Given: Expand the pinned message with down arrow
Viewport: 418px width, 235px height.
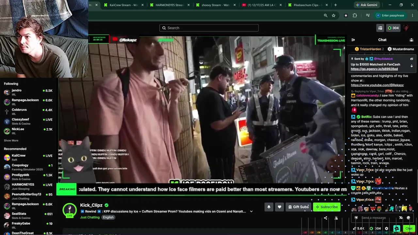Looking at the screenshot, I should (411, 66).
